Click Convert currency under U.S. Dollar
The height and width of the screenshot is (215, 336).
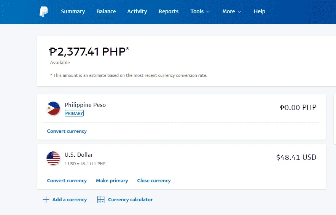click(x=67, y=180)
